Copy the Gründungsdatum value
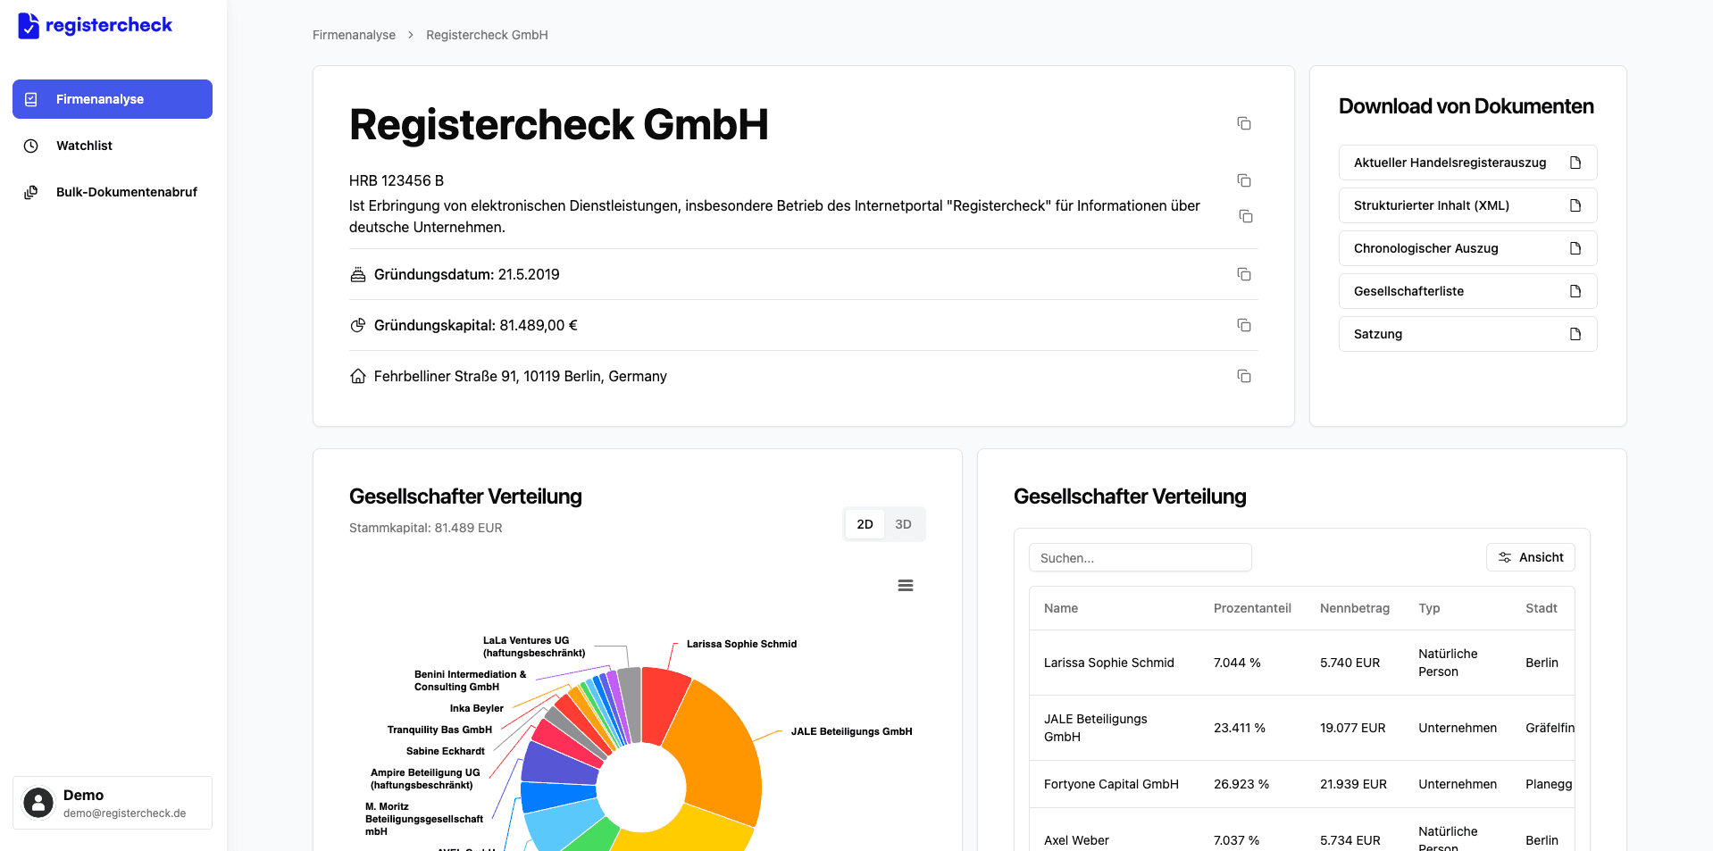This screenshot has height=851, width=1713. pyautogui.click(x=1244, y=274)
